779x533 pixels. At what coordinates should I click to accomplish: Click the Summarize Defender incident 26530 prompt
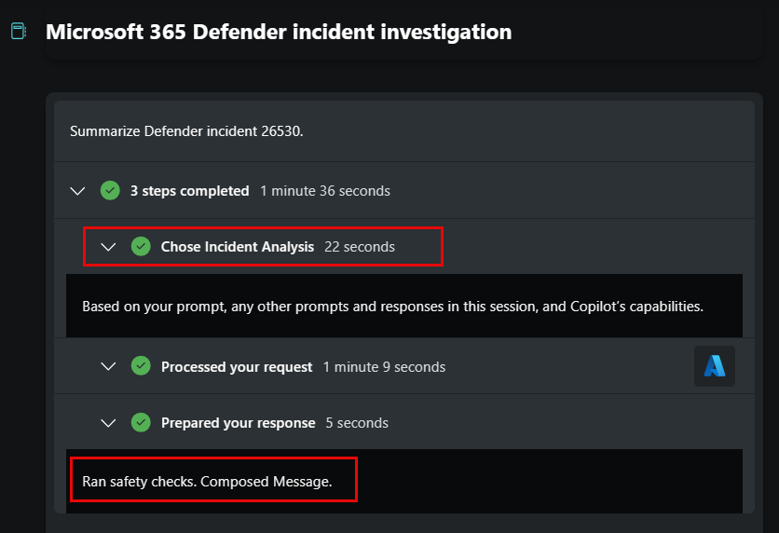pyautogui.click(x=186, y=131)
